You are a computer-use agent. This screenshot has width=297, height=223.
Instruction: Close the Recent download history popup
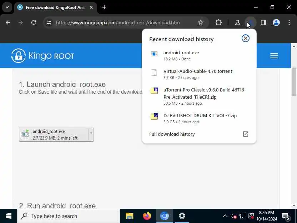246,38
